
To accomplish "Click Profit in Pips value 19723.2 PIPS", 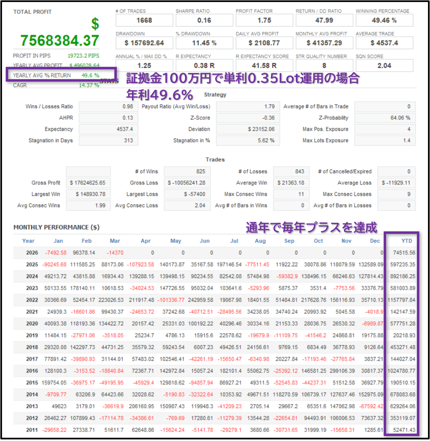I will [x=84, y=56].
